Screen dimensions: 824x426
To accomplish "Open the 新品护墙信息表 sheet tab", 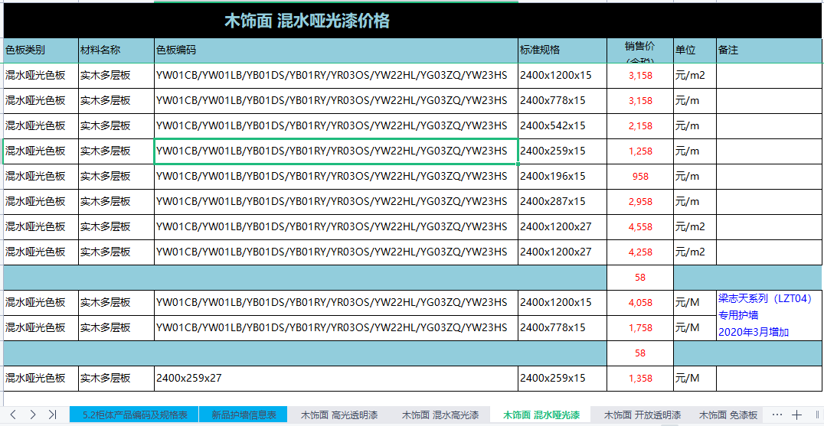I will 244,415.
